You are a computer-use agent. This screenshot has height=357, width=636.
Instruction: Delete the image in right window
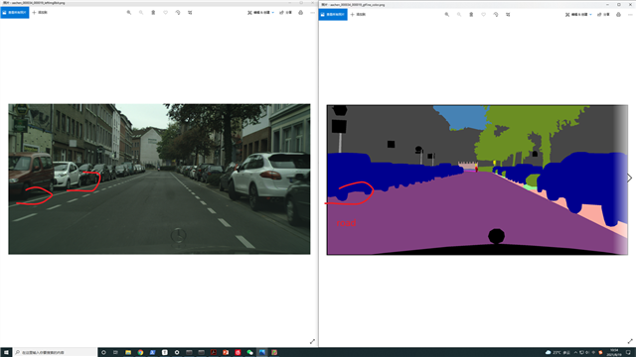[471, 15]
